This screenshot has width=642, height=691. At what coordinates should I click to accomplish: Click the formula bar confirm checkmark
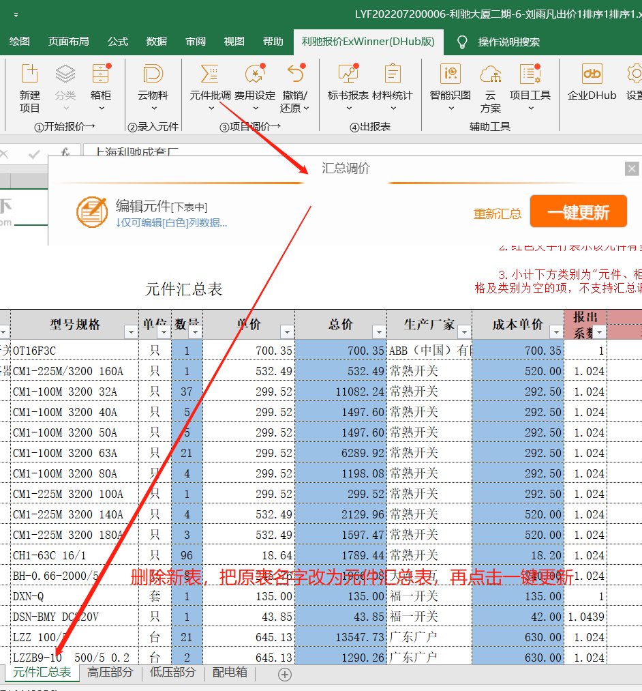point(34,153)
